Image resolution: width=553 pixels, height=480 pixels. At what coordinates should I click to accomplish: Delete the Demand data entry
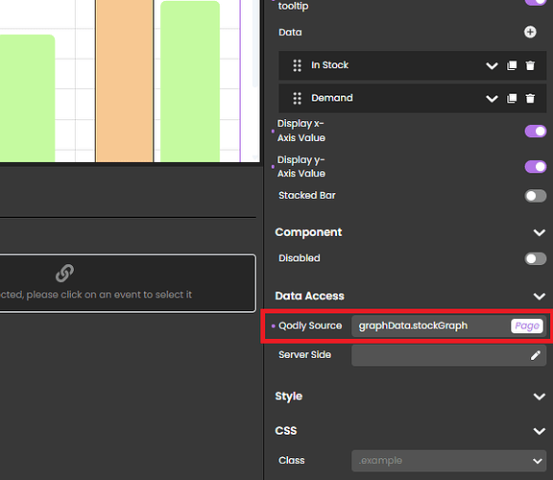[530, 98]
